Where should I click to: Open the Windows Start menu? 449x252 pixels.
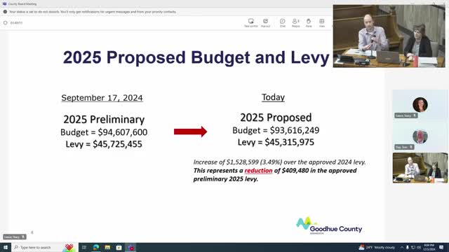(6, 247)
